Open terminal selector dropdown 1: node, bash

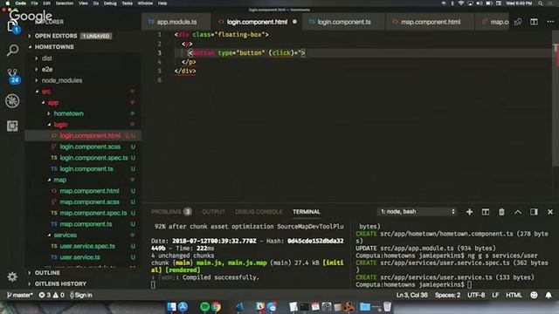click(x=417, y=212)
